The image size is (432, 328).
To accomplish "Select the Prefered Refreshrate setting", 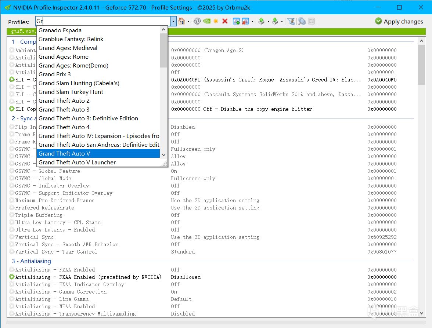I will 211,208.
